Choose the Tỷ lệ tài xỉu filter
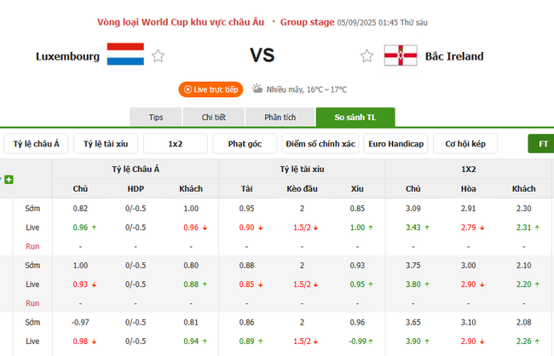 [106, 144]
